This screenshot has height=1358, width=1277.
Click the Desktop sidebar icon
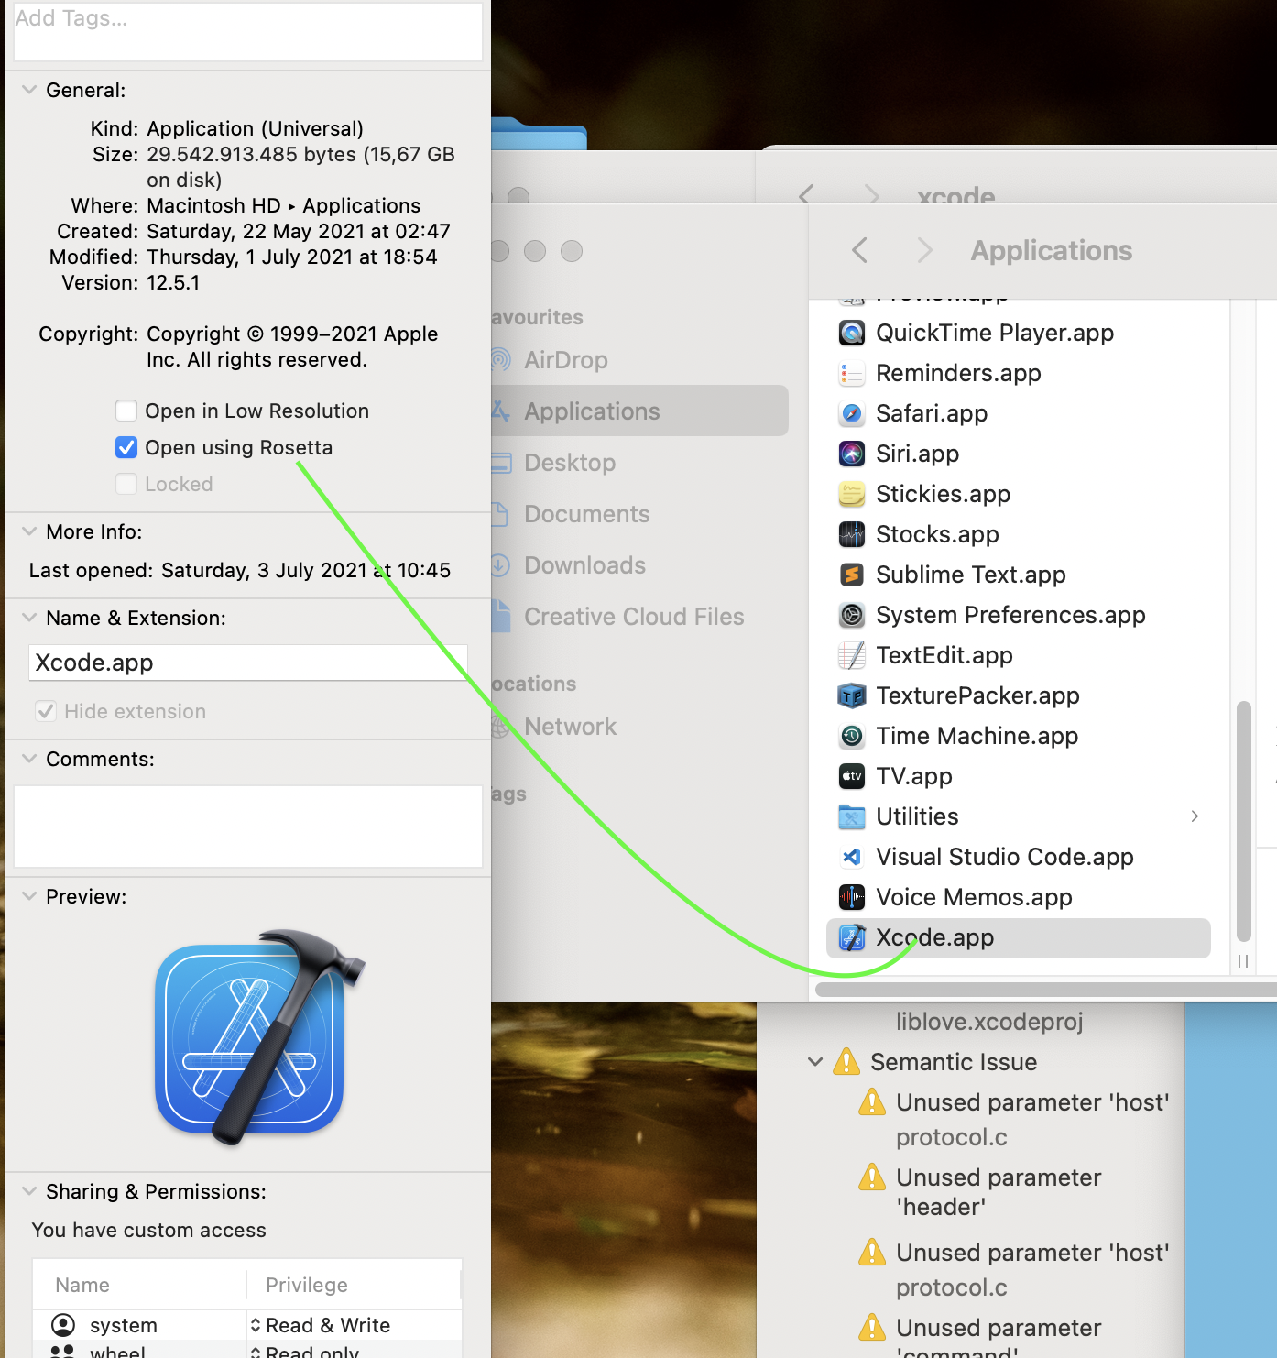[x=501, y=463]
